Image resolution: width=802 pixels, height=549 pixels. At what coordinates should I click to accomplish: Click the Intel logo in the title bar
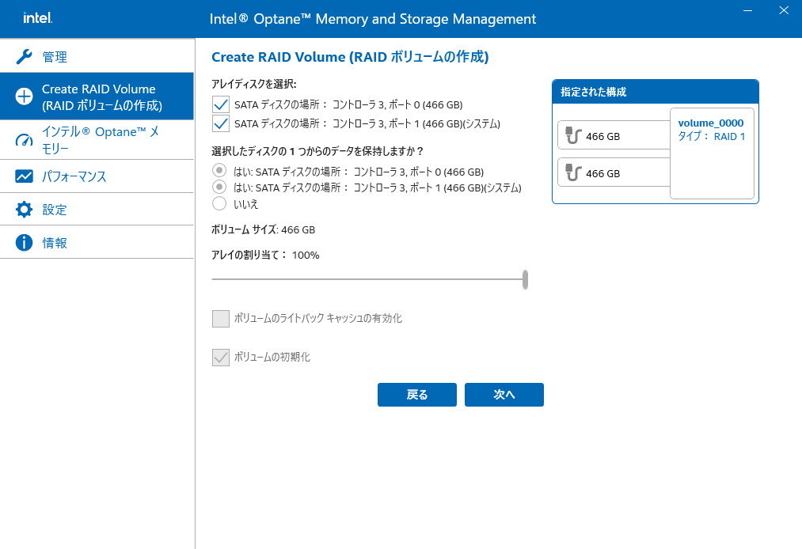click(37, 18)
